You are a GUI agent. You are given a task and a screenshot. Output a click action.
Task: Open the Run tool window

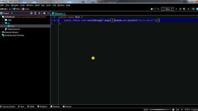click(21, 106)
